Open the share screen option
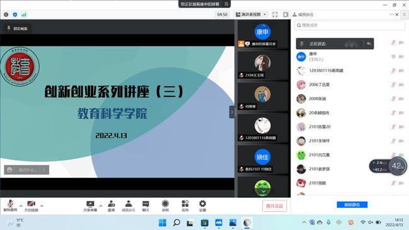Viewport: 409px width, 230px height. click(x=90, y=205)
